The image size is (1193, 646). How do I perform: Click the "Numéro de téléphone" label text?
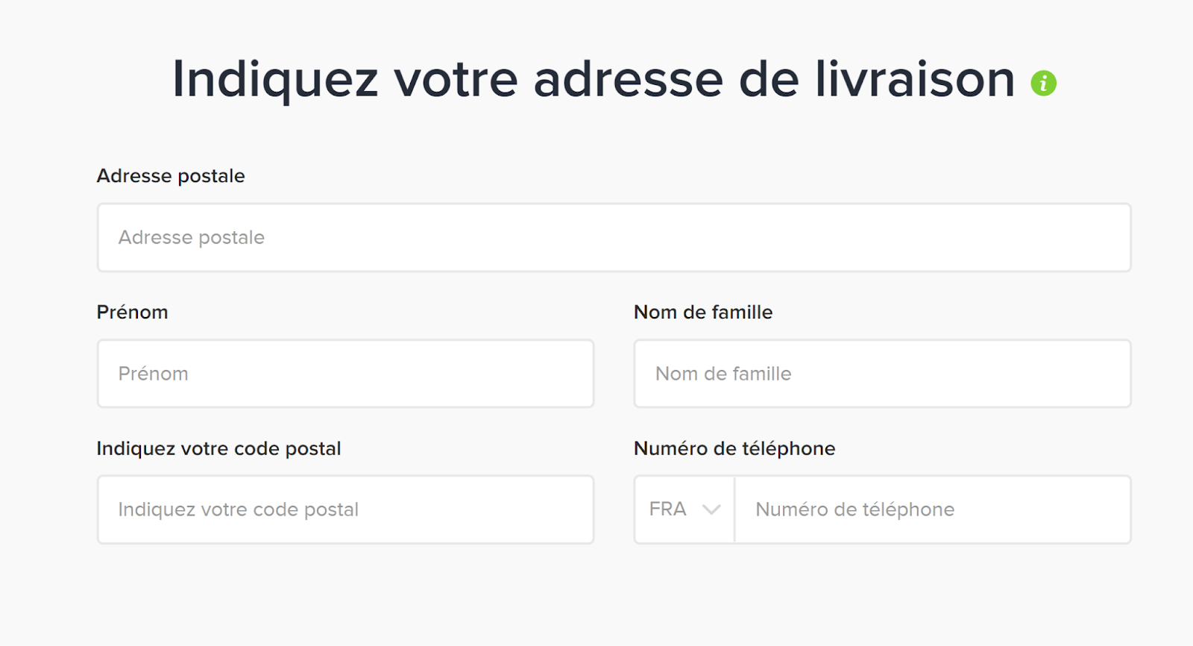[x=734, y=448]
